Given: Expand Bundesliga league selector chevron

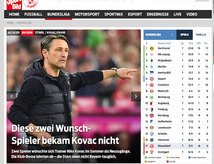Looking at the screenshot, I should 172,35.
